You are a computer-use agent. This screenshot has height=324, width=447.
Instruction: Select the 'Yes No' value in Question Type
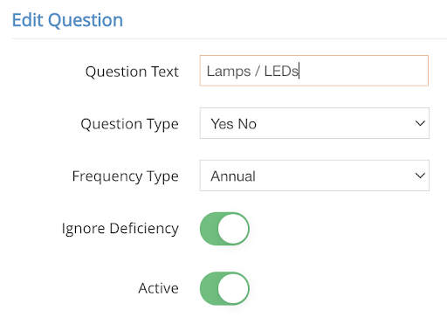click(x=233, y=124)
